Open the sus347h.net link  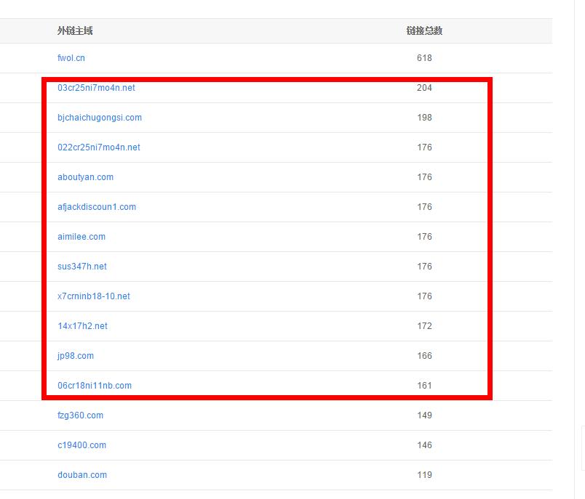point(82,267)
